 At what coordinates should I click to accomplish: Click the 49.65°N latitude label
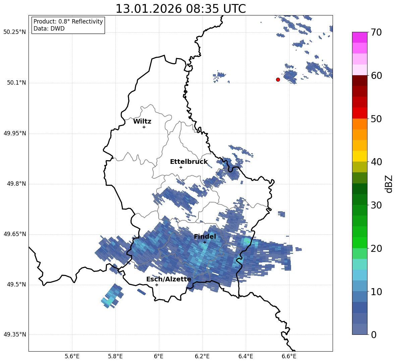[15, 234]
